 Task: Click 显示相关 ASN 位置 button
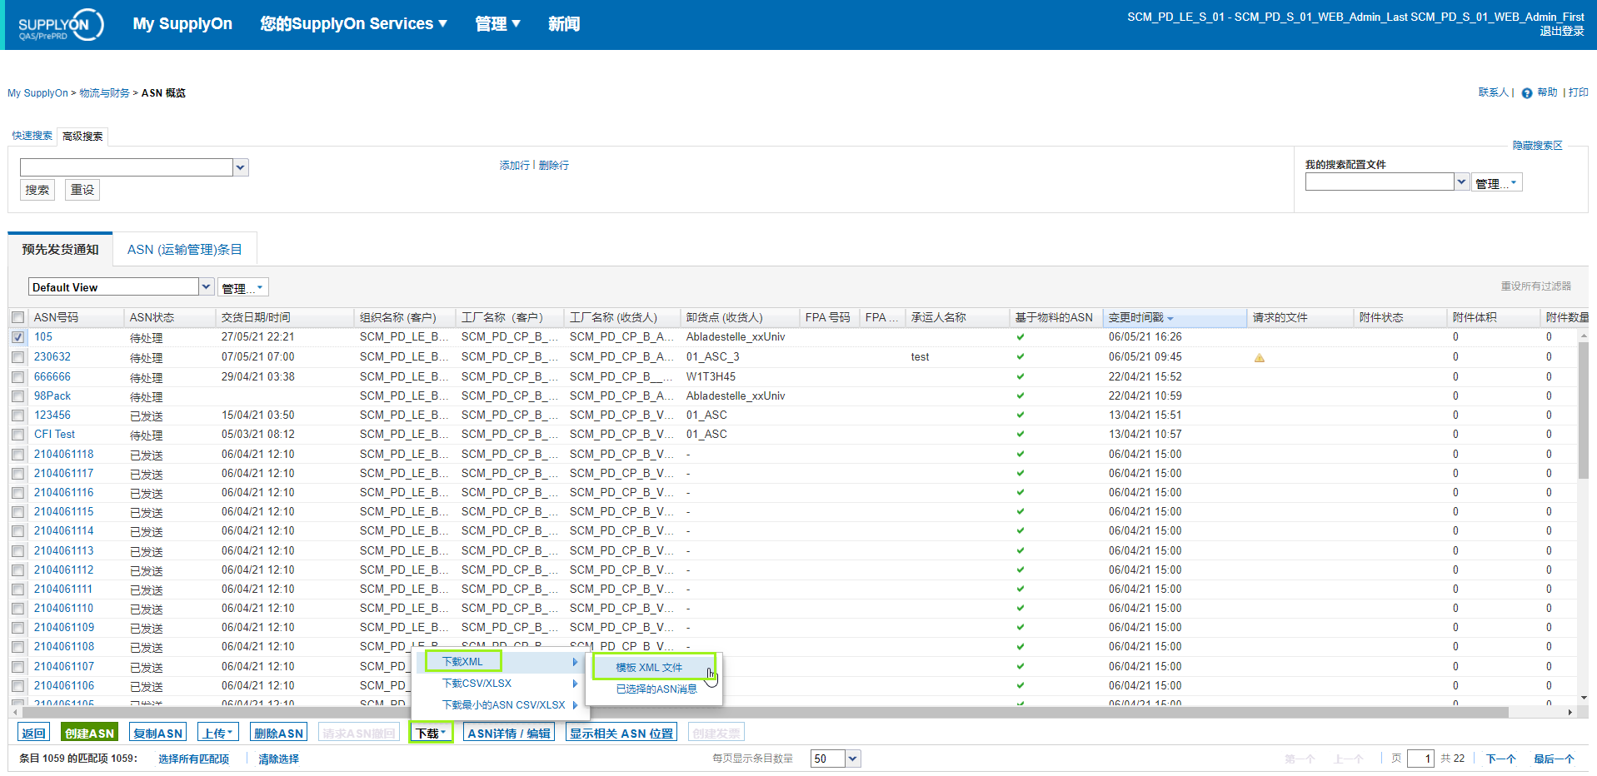point(621,733)
